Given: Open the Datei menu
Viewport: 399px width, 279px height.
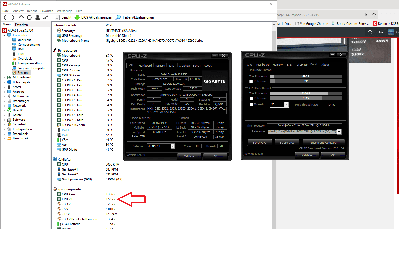Looking at the screenshot, I should [6, 11].
